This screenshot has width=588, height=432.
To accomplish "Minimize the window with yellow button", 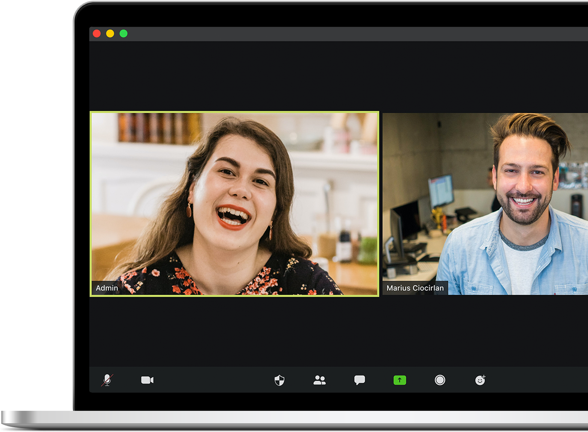I will [x=110, y=34].
